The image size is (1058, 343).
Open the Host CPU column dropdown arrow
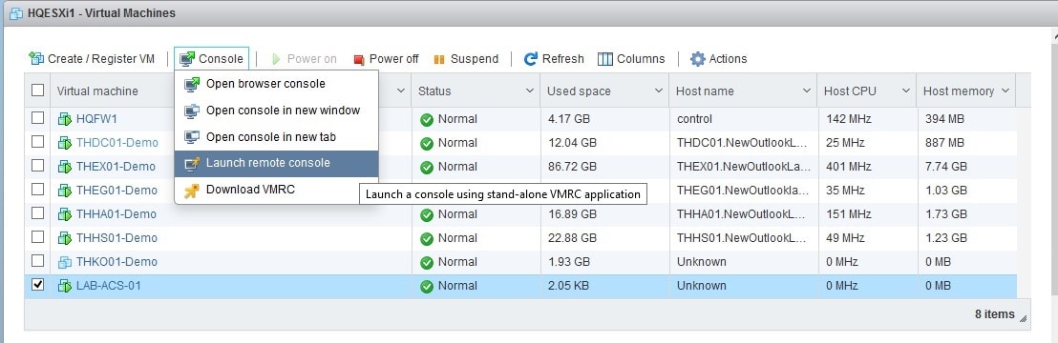tap(905, 91)
